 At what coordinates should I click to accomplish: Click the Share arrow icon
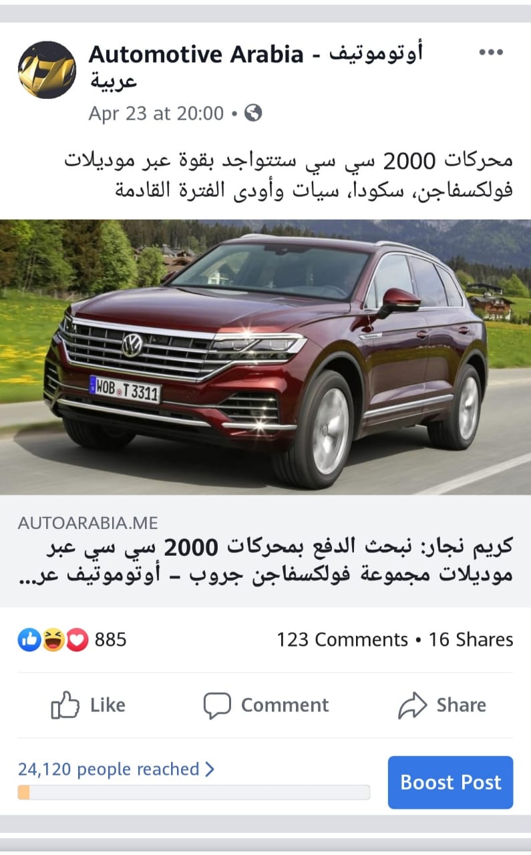coord(412,705)
